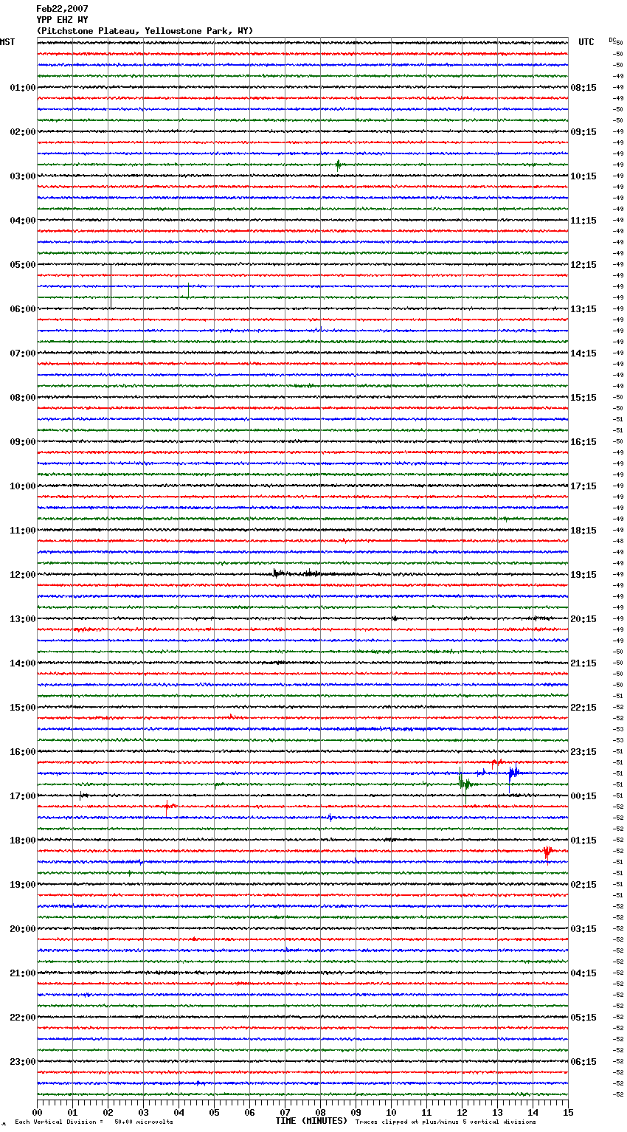Click the TIME (MINUTES) axis title

pos(311,1121)
